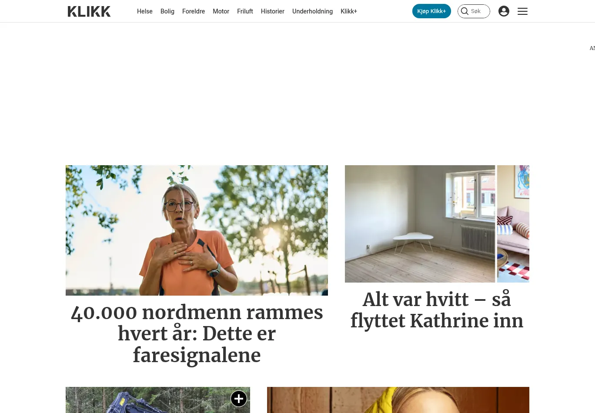Open the user profile icon
The width and height of the screenshot is (595, 413).
click(x=504, y=11)
